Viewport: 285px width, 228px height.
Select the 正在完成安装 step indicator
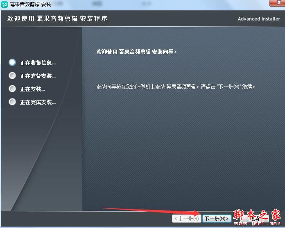(x=12, y=102)
